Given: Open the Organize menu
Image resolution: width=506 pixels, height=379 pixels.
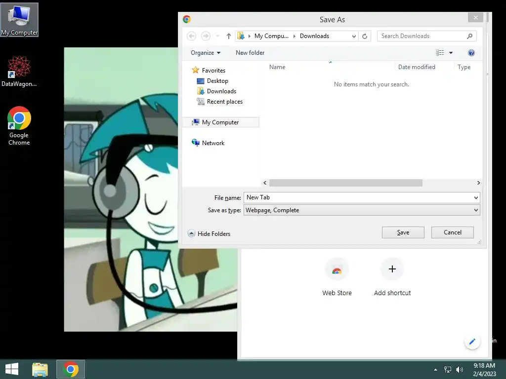Looking at the screenshot, I should tap(205, 53).
